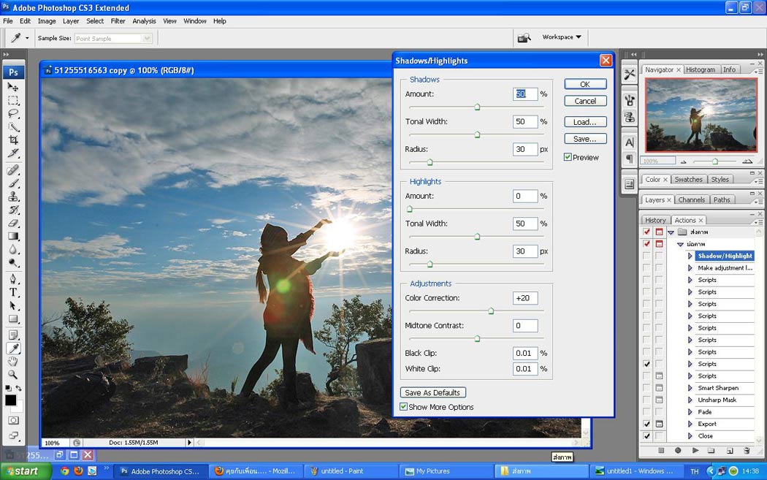This screenshot has width=767, height=480.
Task: Open the Sample Size dropdown
Action: click(148, 38)
